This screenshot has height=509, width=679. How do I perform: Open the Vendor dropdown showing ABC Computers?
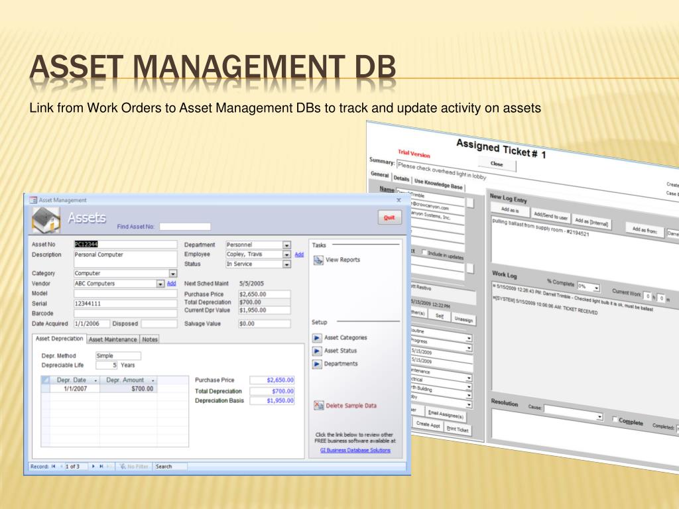tap(160, 284)
